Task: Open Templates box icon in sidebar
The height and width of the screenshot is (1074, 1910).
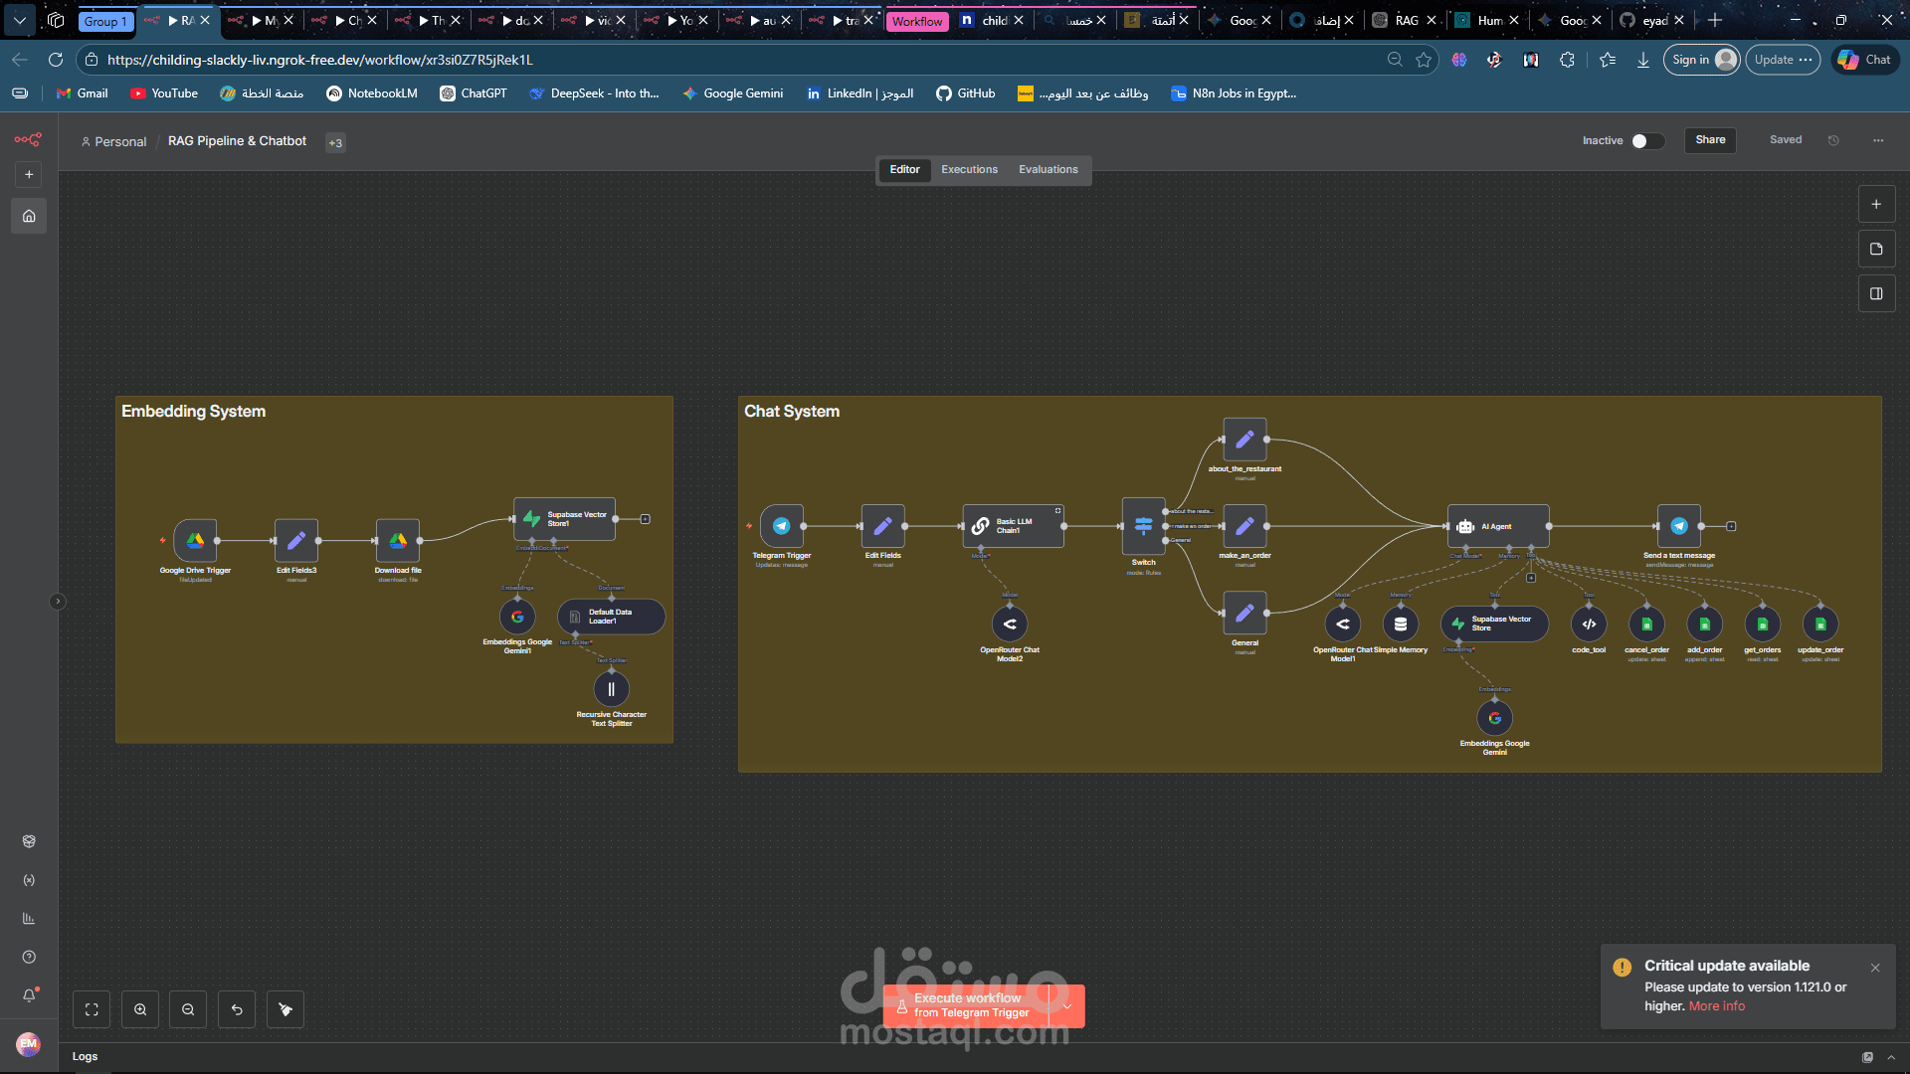Action: [29, 841]
